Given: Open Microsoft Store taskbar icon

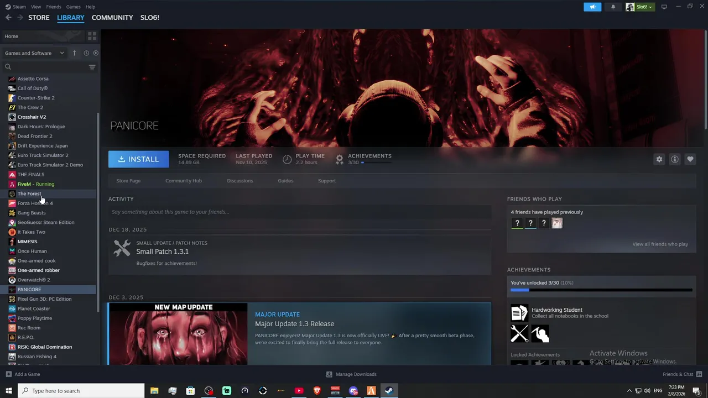Looking at the screenshot, I should click(190, 391).
